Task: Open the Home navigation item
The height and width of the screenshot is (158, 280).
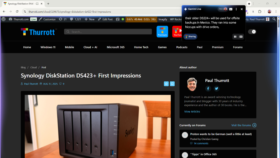Action: coord(27,47)
